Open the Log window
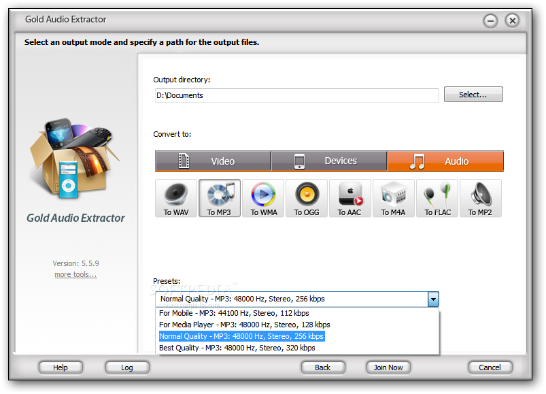The width and height of the screenshot is (546, 394). (127, 367)
